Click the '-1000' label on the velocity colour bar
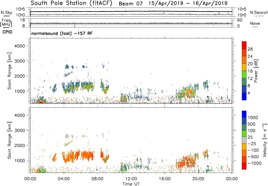Viewport: 268px width, 186px height. click(255, 163)
